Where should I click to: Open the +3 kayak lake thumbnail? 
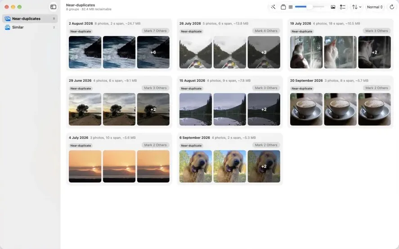click(264, 52)
